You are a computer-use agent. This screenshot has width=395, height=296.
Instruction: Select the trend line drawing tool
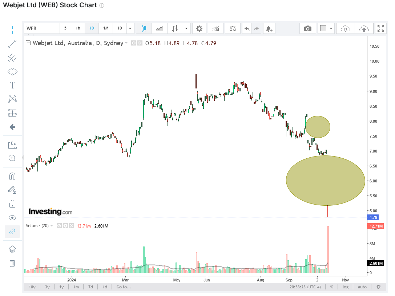(x=12, y=44)
